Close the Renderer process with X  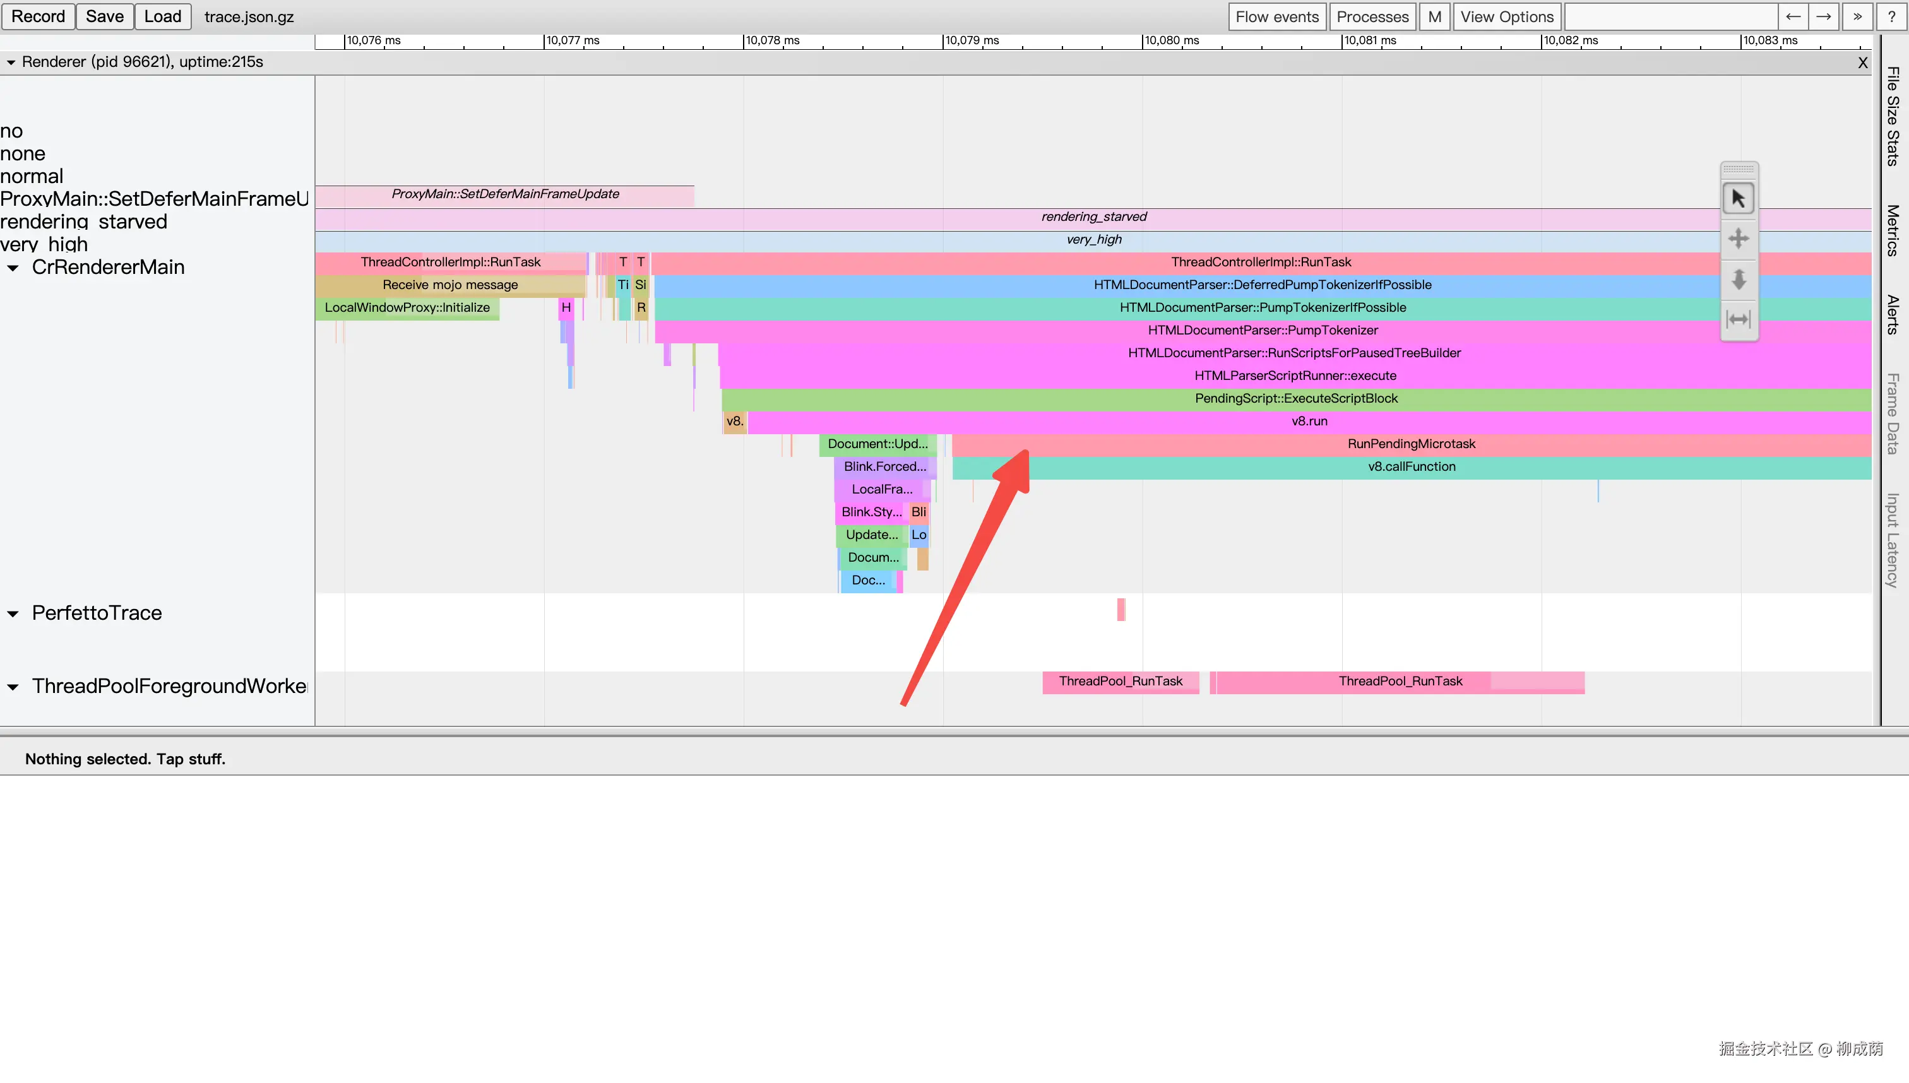[1862, 63]
